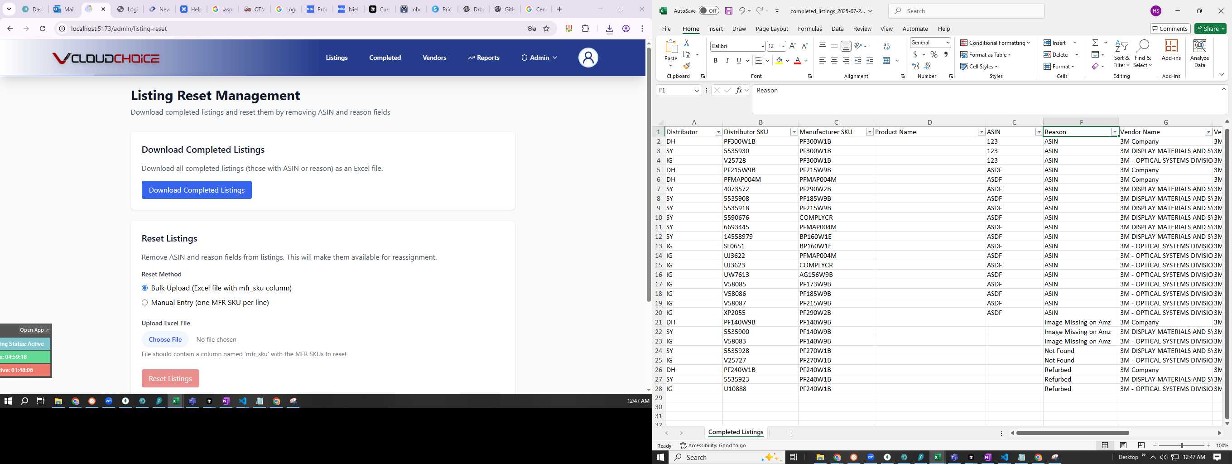The height and width of the screenshot is (464, 1232).
Task: Switch to Excel Data ribbon tab
Action: (x=837, y=29)
